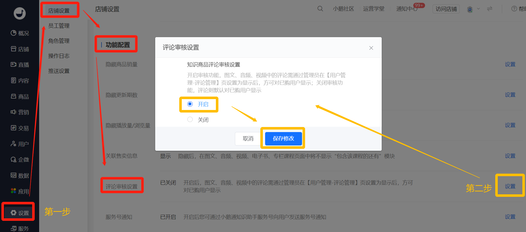Open the 店铺 store icon in sidebar
This screenshot has width=526, height=232.
pyautogui.click(x=13, y=49)
